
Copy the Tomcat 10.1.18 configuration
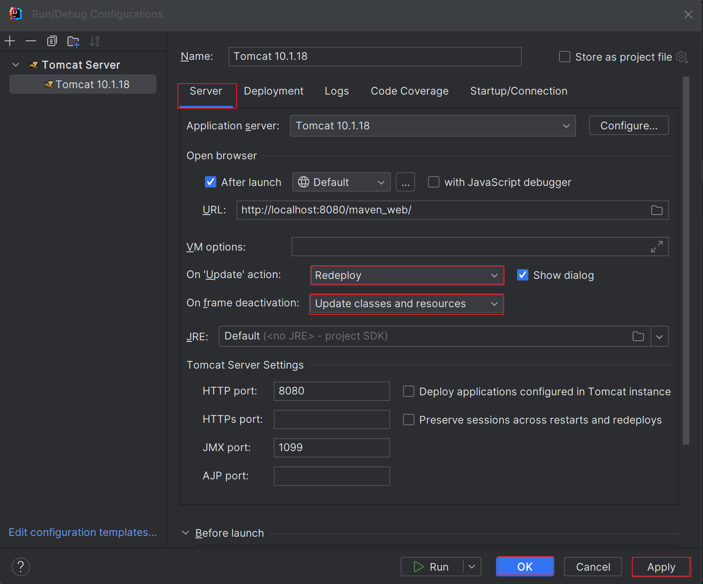tap(52, 41)
